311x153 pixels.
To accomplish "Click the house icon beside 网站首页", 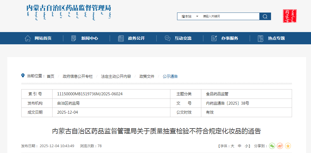I will point(28,38).
